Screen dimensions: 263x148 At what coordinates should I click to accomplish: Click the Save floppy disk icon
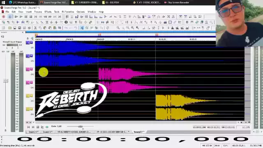click(x=15, y=28)
